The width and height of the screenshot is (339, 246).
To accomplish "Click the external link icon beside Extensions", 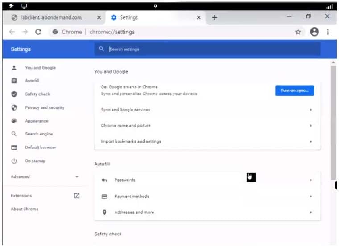I will [x=77, y=196].
